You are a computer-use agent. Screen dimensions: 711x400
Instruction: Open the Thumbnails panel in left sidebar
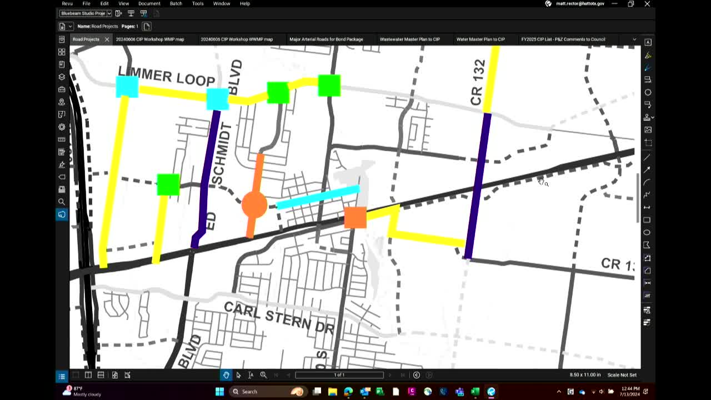point(62,52)
